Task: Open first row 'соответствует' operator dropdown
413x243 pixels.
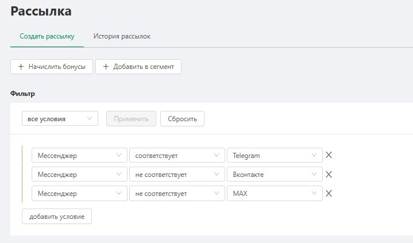Action: pos(176,155)
